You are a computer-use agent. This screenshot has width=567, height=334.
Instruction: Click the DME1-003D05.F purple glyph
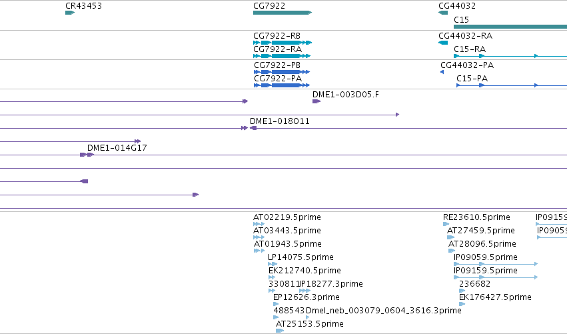tap(316, 101)
